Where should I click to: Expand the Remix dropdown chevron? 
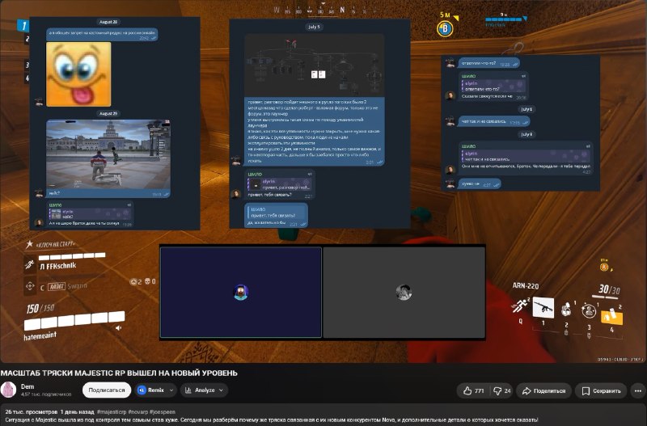(x=171, y=390)
